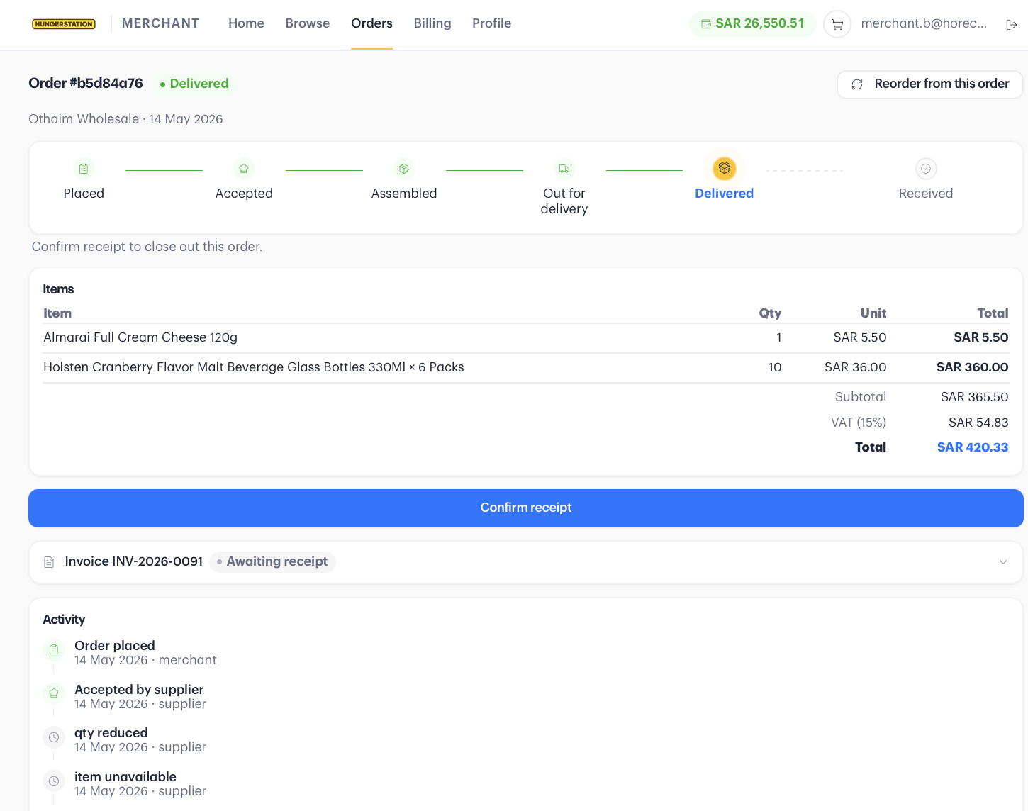Screen dimensions: 1028x811
Task: Click the item unavailable activity entry
Action: click(140, 784)
